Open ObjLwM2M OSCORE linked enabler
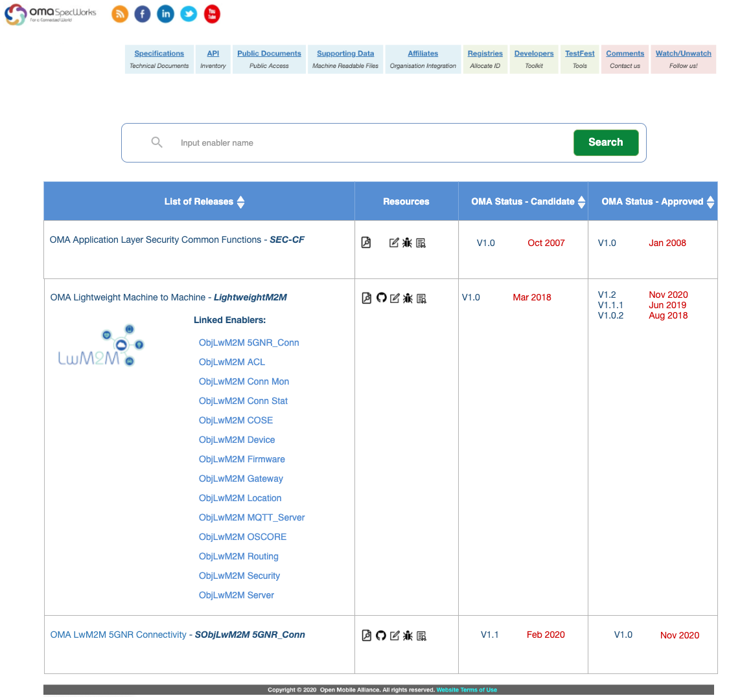Image resolution: width=729 pixels, height=698 pixels. (243, 537)
